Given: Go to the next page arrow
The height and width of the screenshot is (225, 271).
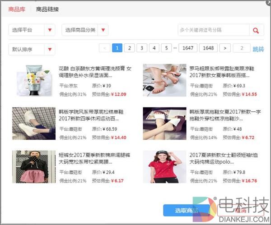Looking at the screenshot, I should (225, 48).
